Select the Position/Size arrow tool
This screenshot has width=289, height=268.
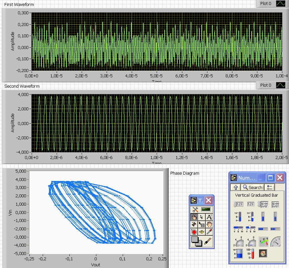pos(201,217)
